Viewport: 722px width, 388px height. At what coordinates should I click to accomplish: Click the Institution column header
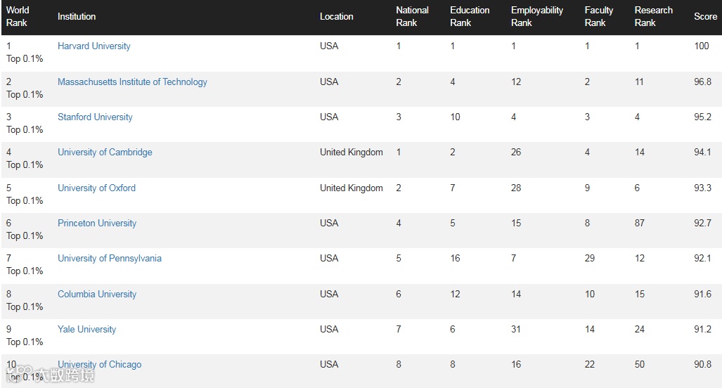(77, 17)
